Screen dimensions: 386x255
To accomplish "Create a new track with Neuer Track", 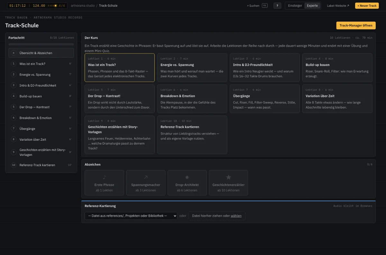I will pos(367,5).
